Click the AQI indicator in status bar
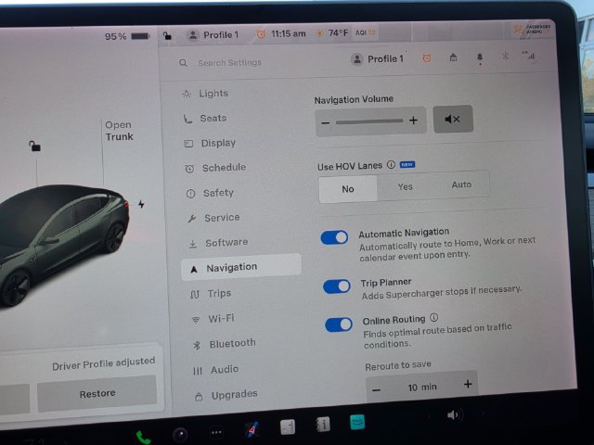This screenshot has width=594, height=445. pos(365,33)
